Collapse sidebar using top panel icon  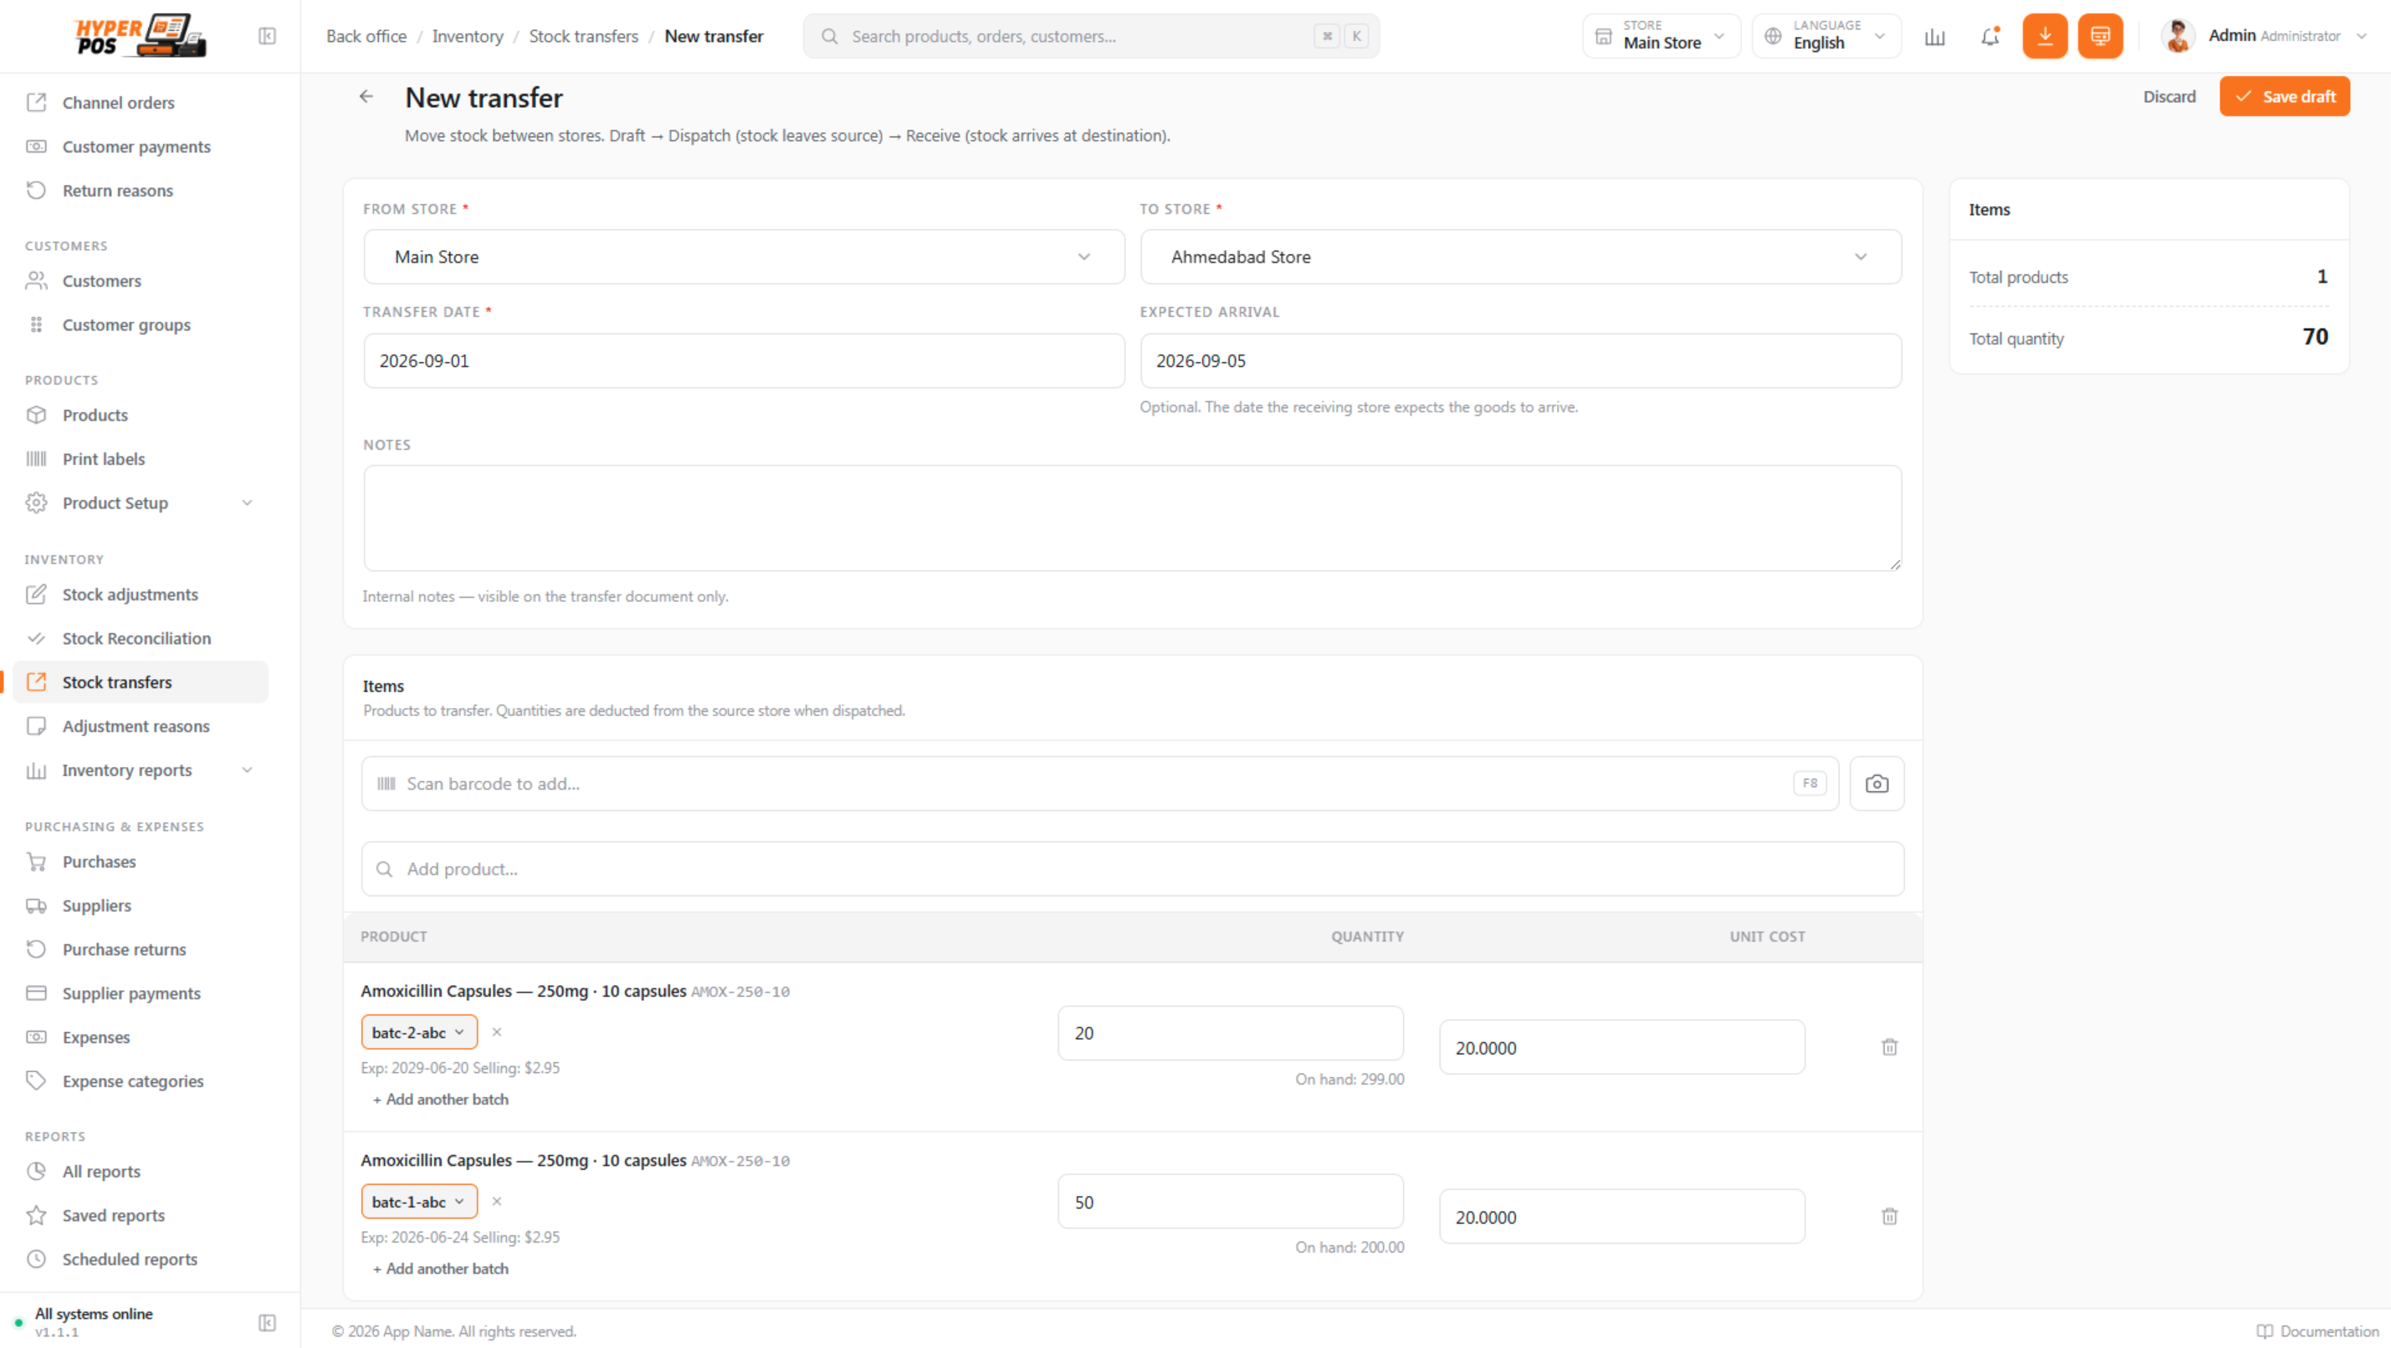(x=268, y=36)
